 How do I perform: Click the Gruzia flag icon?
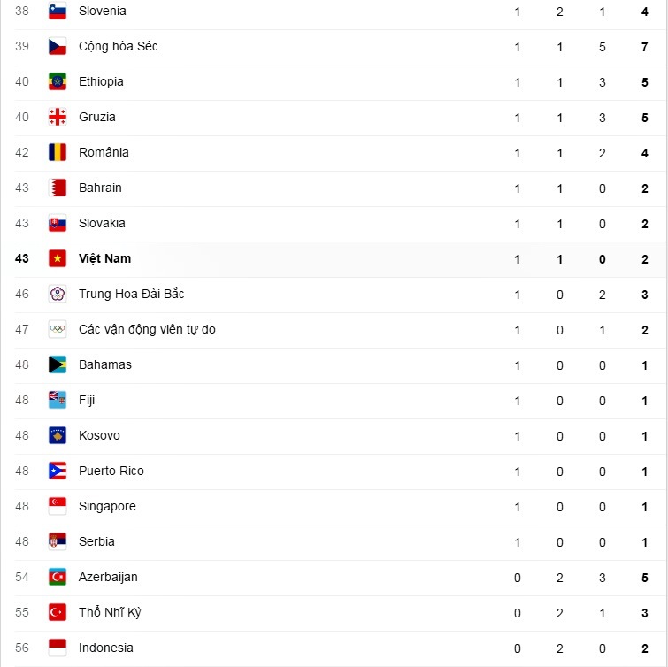pyautogui.click(x=58, y=118)
